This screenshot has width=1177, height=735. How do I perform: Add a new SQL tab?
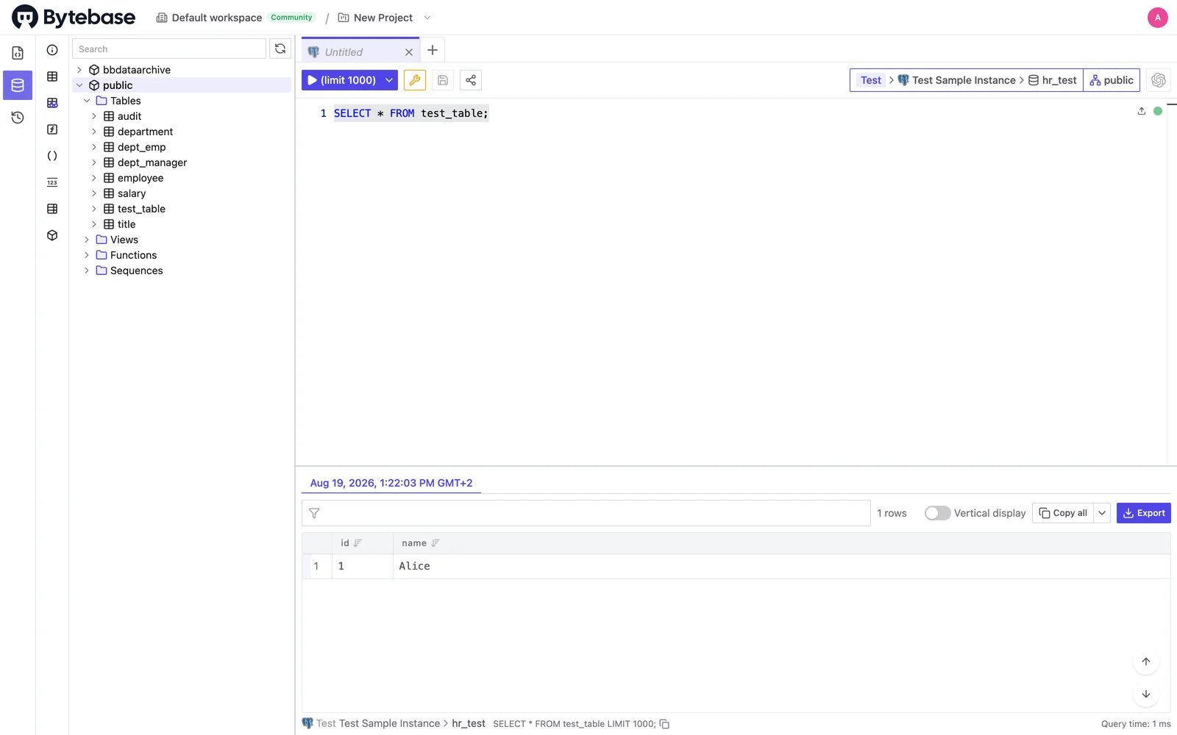tap(433, 50)
